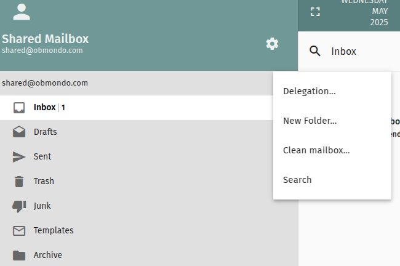Click the Shared Mailbox title
The height and width of the screenshot is (266, 400).
pos(46,39)
